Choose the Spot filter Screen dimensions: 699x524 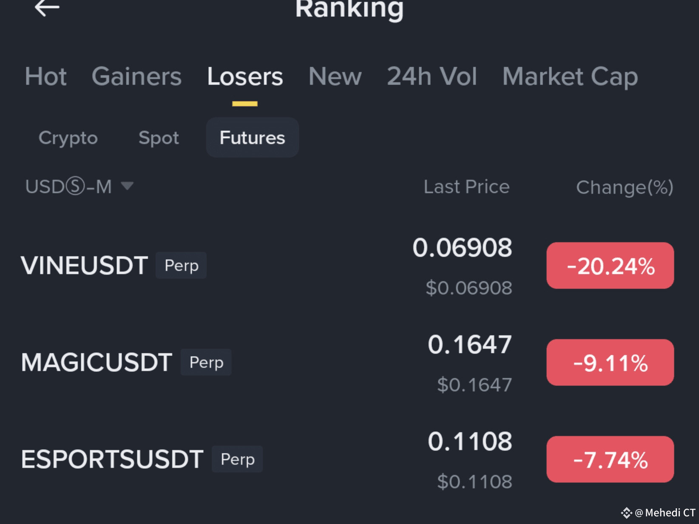tap(159, 138)
